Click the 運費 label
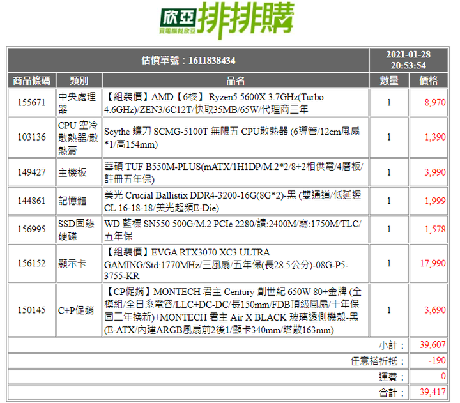The width and height of the screenshot is (460, 403). [392, 377]
